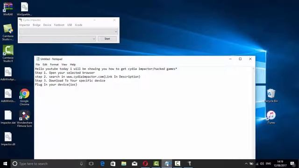Open Notepad Format menu
Image resolution: width=299 pixels, height=168 pixels.
click(x=54, y=64)
